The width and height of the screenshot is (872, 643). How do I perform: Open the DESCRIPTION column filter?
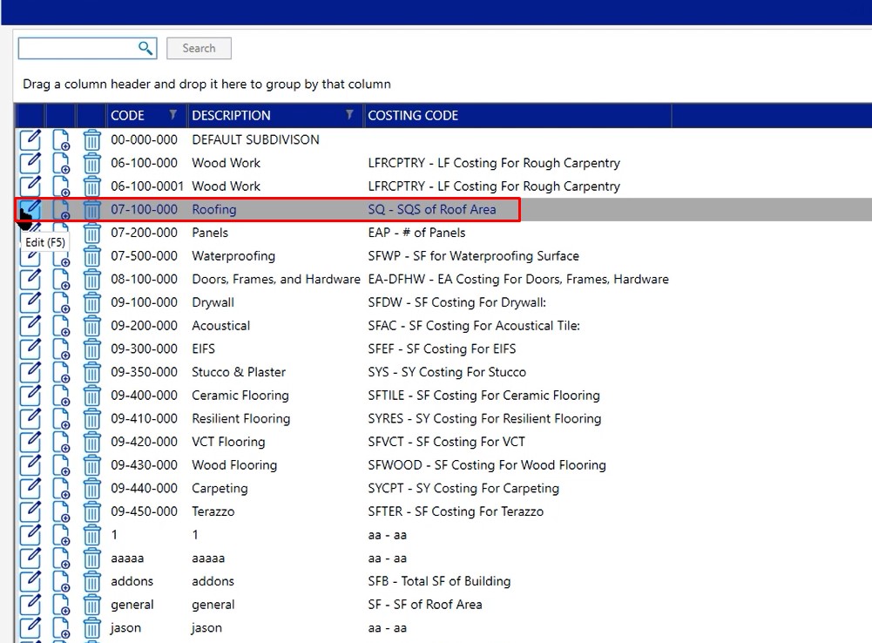(349, 115)
